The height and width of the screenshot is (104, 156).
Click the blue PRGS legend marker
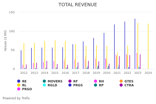click(x=70, y=85)
